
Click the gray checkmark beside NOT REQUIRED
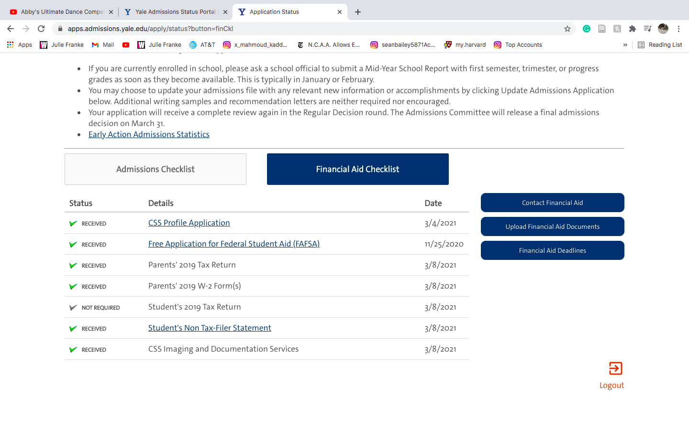(73, 307)
